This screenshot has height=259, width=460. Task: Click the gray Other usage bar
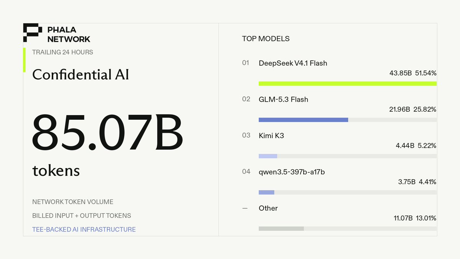click(281, 229)
